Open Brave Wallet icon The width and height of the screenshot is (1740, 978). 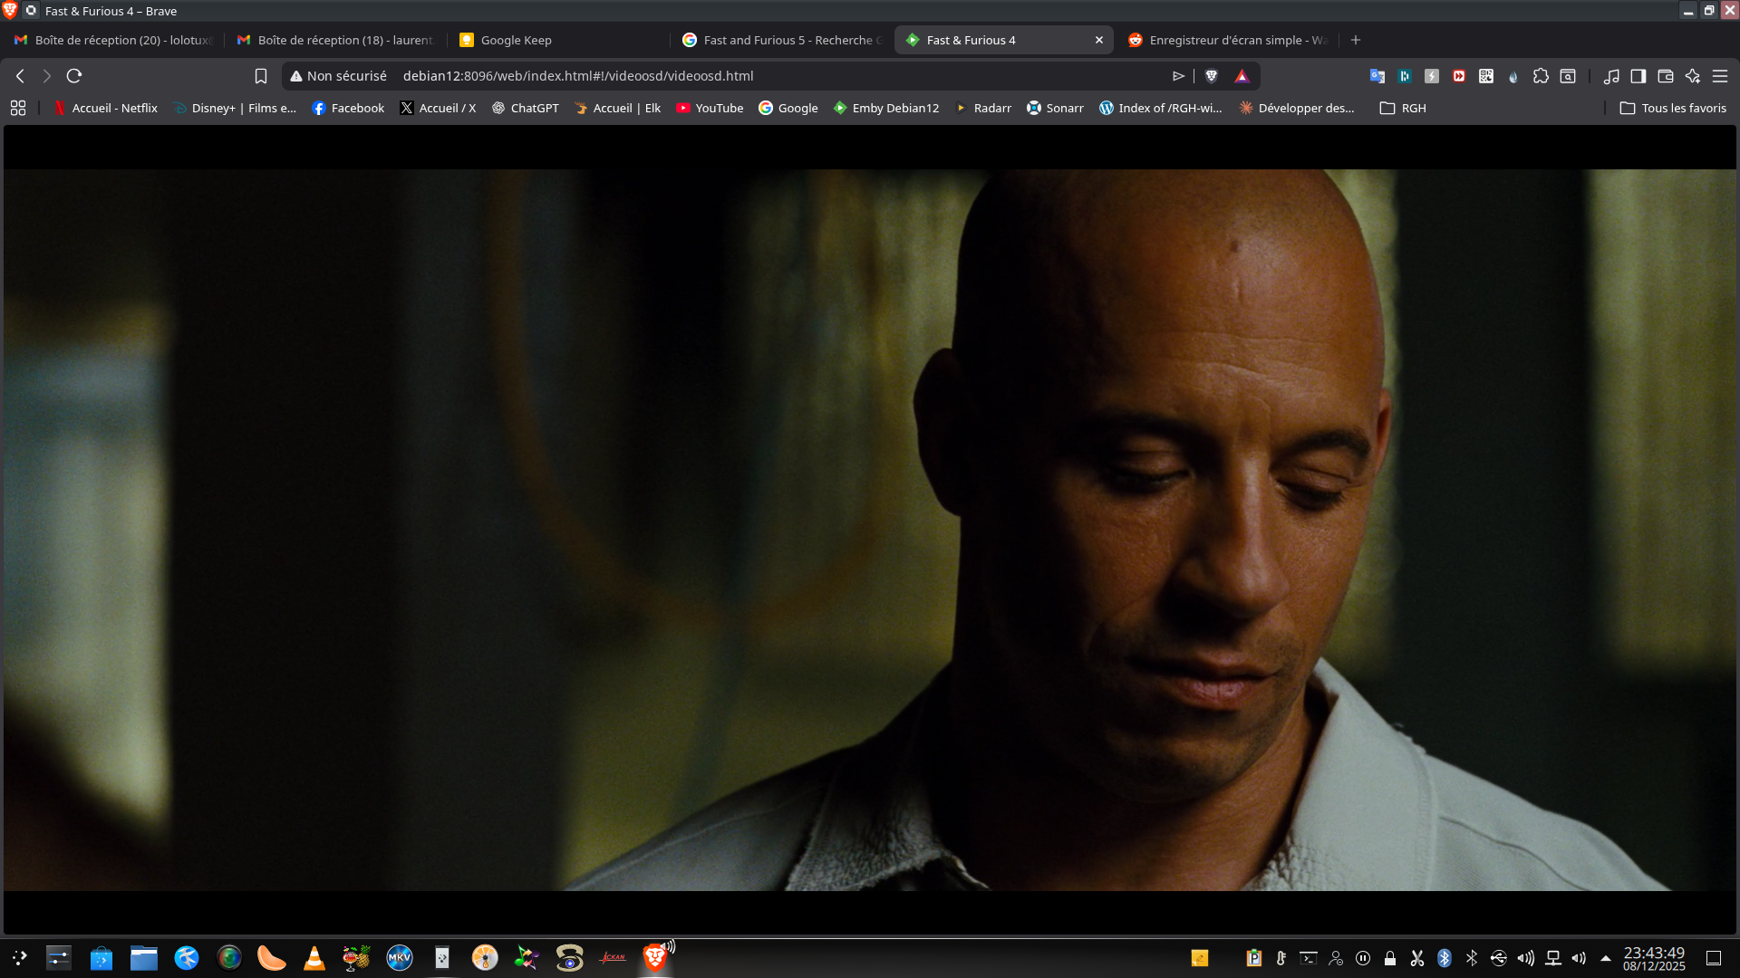point(1666,76)
